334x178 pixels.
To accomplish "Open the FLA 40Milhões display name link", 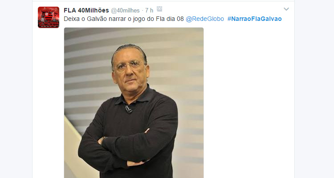I will pos(86,10).
